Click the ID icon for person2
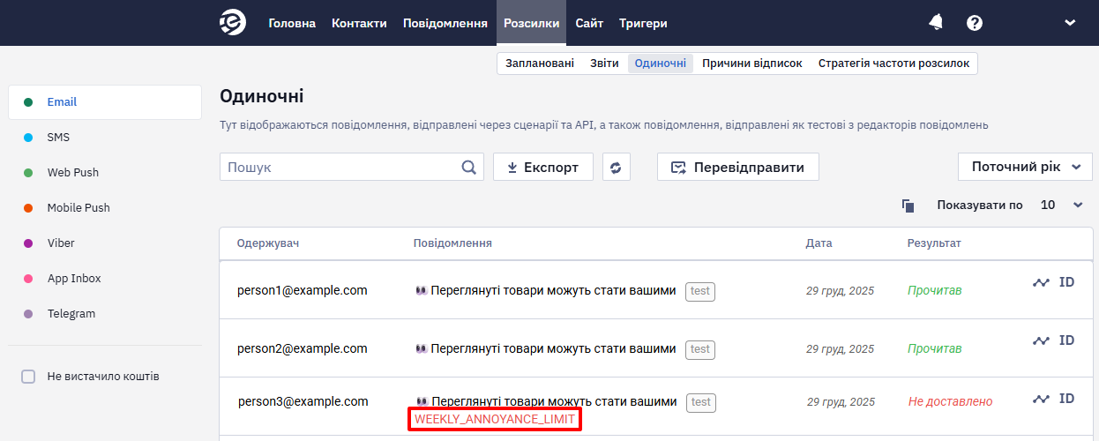The width and height of the screenshot is (1099, 441). coord(1066,340)
